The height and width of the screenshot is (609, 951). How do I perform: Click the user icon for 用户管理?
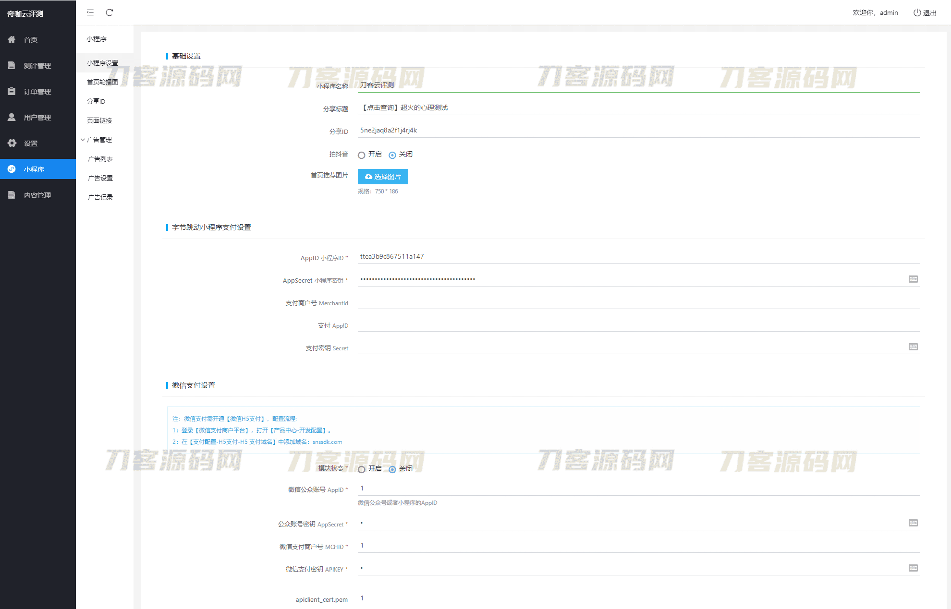click(x=12, y=117)
